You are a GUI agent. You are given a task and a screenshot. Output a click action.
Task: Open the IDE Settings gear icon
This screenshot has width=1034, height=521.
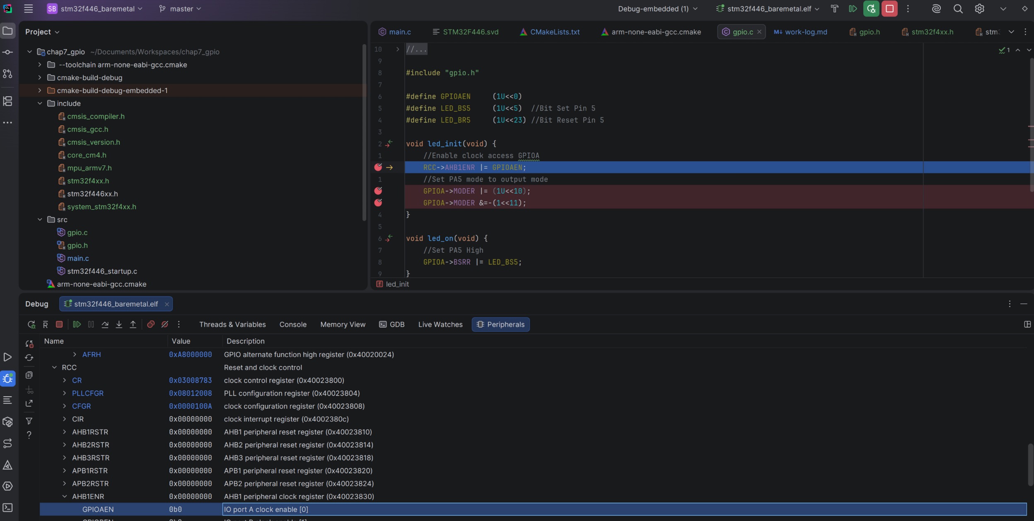click(979, 8)
